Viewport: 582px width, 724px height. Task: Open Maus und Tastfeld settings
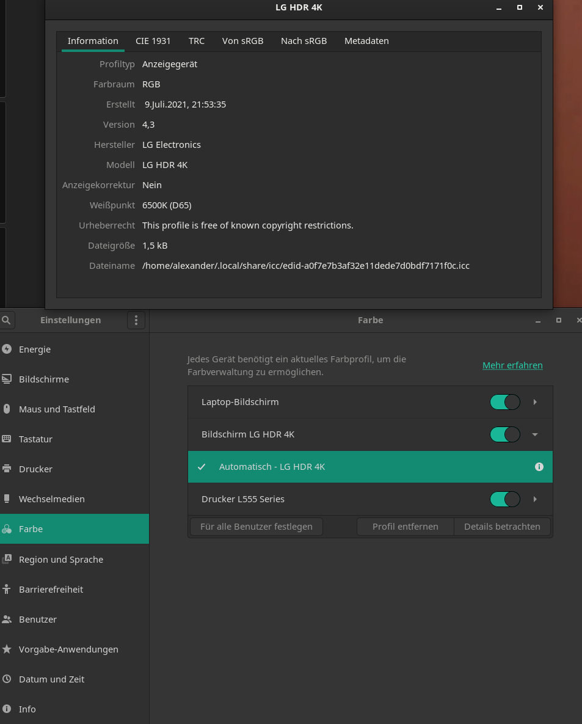pos(75,409)
